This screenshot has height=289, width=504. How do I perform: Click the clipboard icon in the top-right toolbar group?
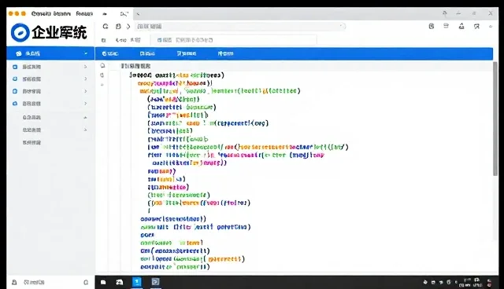point(432,26)
